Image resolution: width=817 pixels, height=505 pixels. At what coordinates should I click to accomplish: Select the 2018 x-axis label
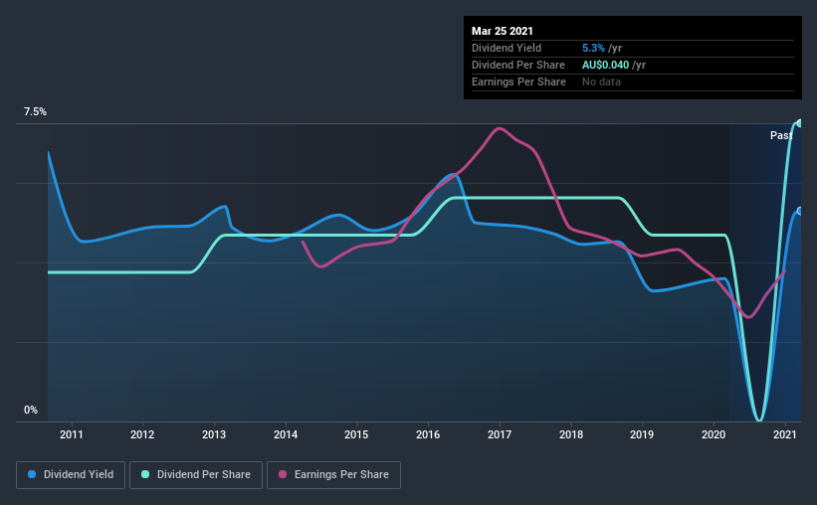pos(571,434)
